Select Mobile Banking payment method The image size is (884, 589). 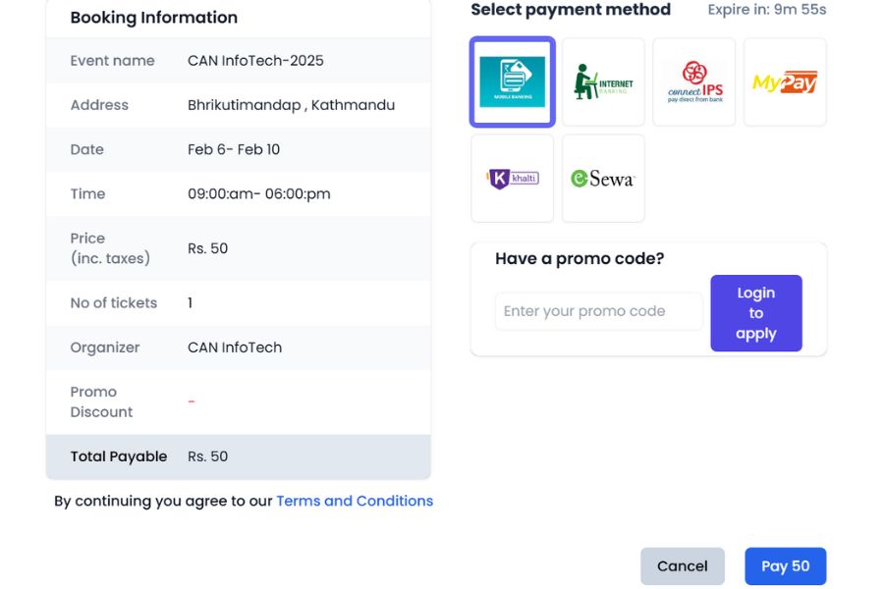coord(512,81)
